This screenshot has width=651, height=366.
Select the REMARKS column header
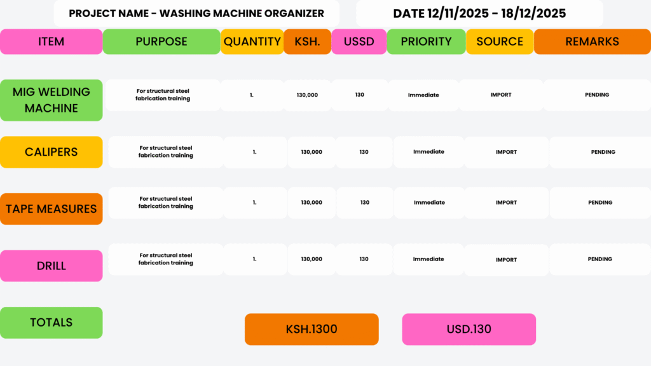click(592, 41)
